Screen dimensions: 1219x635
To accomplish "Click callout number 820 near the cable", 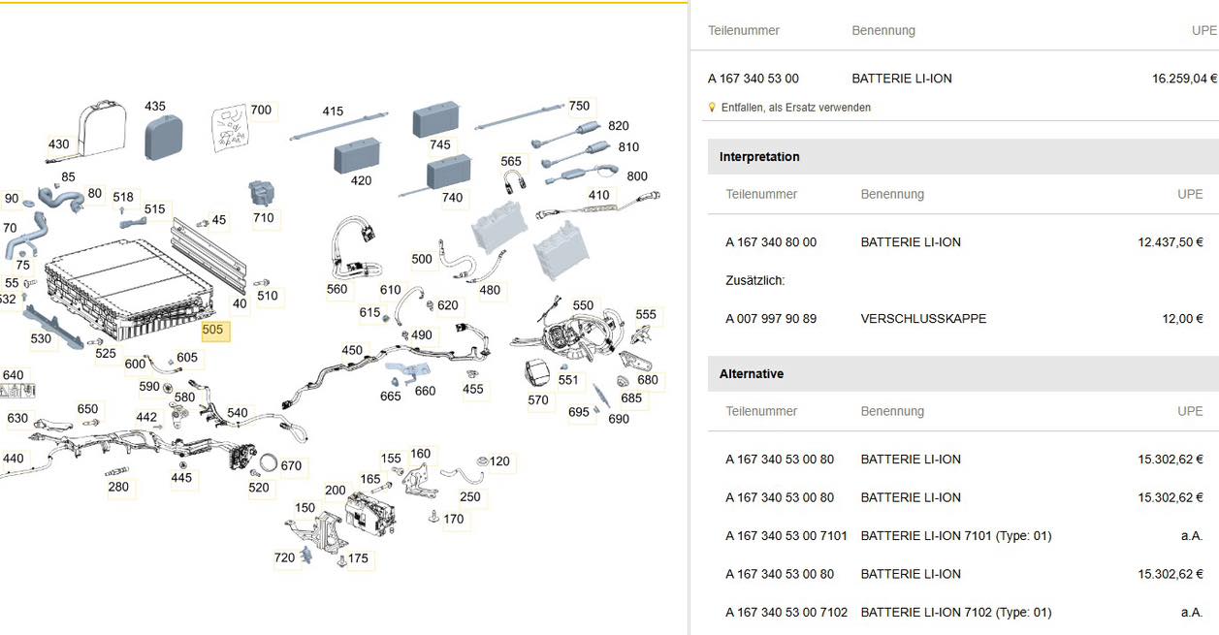I will pyautogui.click(x=618, y=126).
